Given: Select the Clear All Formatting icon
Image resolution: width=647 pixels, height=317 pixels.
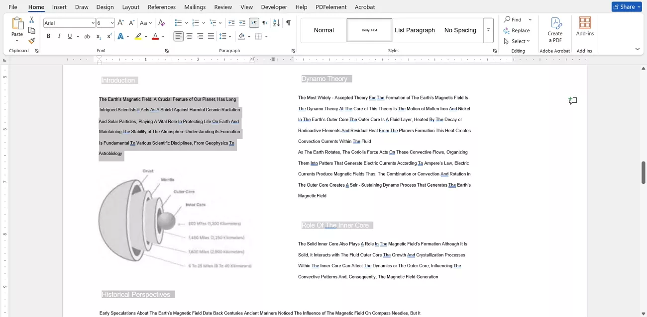Looking at the screenshot, I should 162,22.
